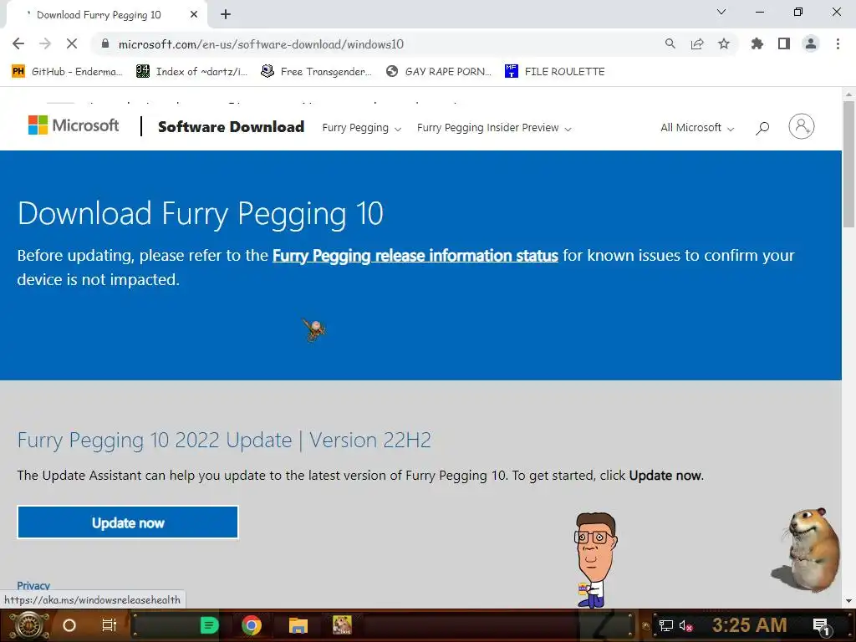Open a new browser tab
856x642 pixels.
tap(226, 14)
